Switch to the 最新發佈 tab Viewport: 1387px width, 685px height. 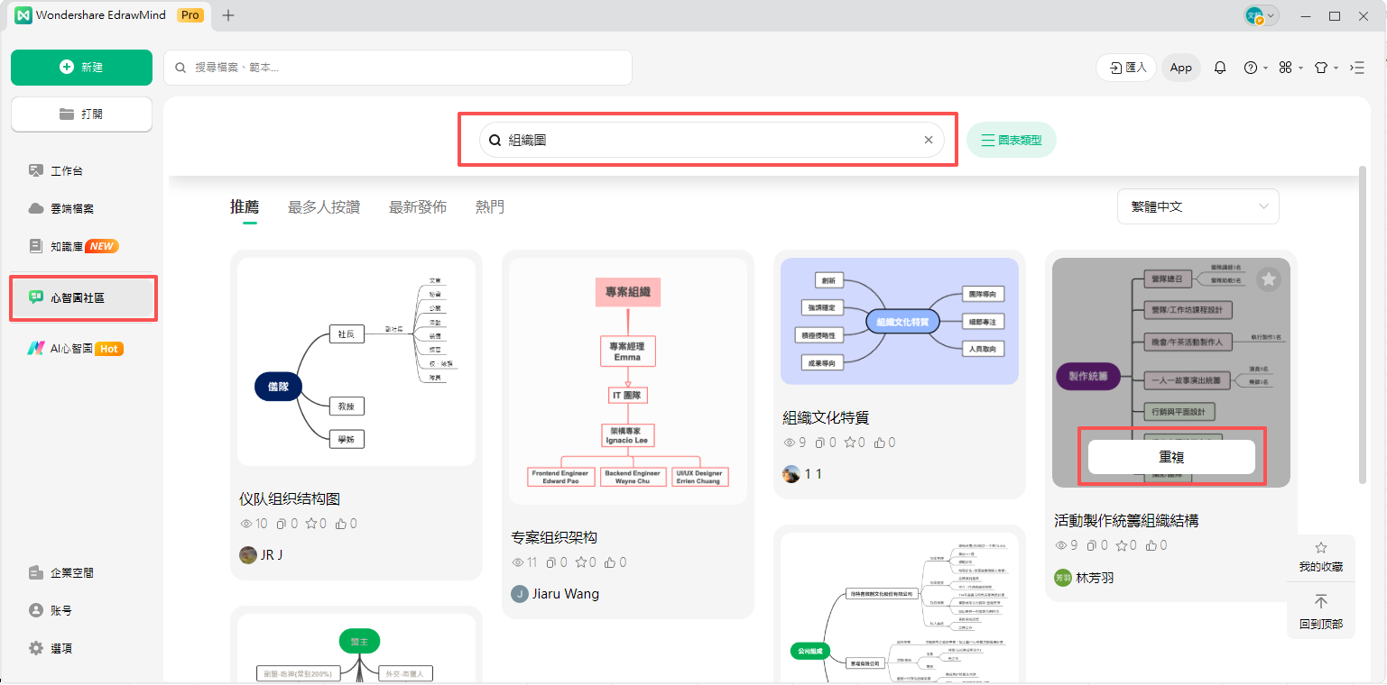tap(417, 207)
